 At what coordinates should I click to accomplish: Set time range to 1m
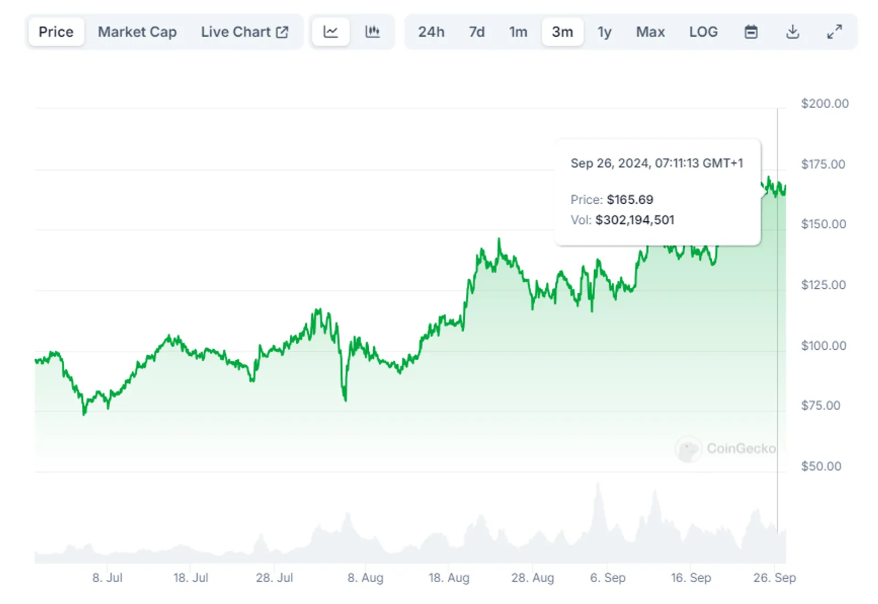pos(518,32)
